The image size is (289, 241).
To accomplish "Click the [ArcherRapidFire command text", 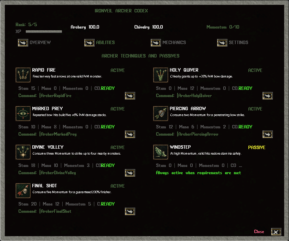I will point(55,95).
